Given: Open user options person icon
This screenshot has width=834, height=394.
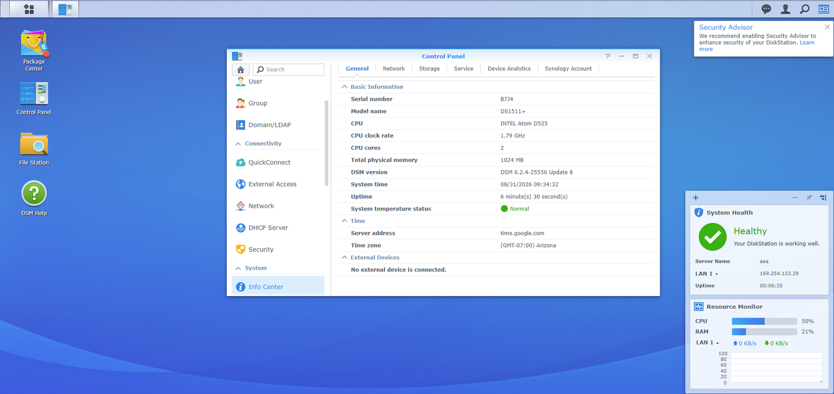Looking at the screenshot, I should (x=786, y=9).
